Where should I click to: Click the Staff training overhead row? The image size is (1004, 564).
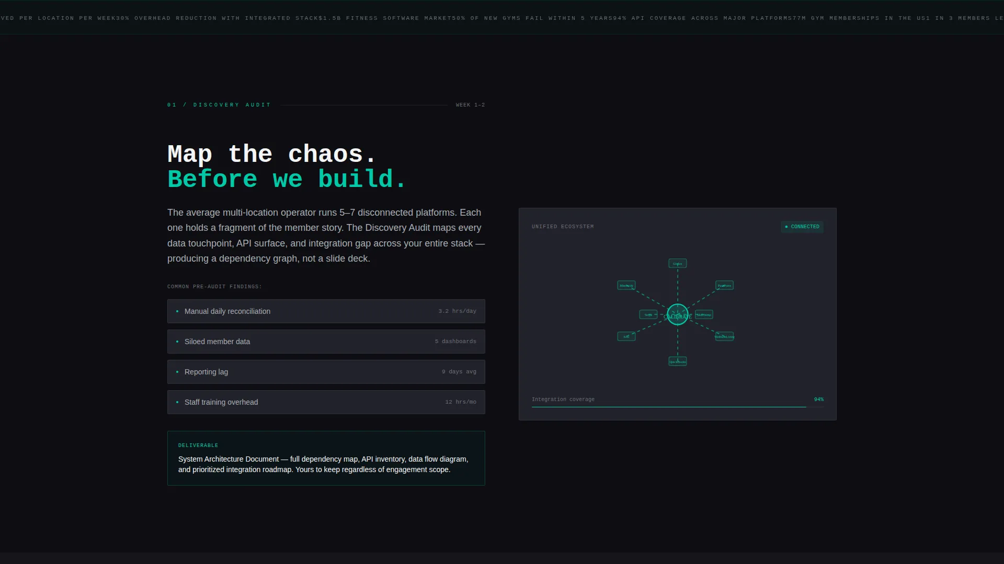pos(326,402)
